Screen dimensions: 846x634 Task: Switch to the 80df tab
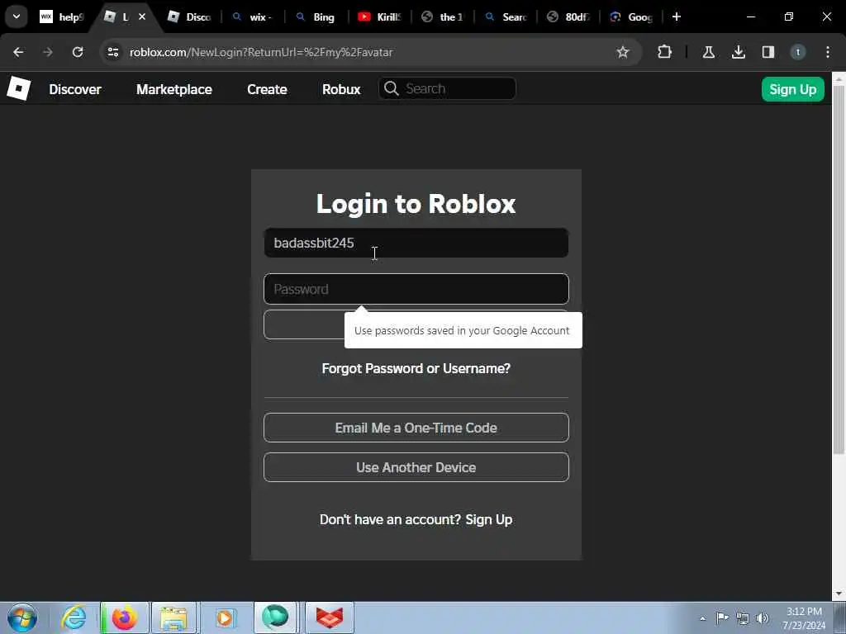tap(568, 17)
